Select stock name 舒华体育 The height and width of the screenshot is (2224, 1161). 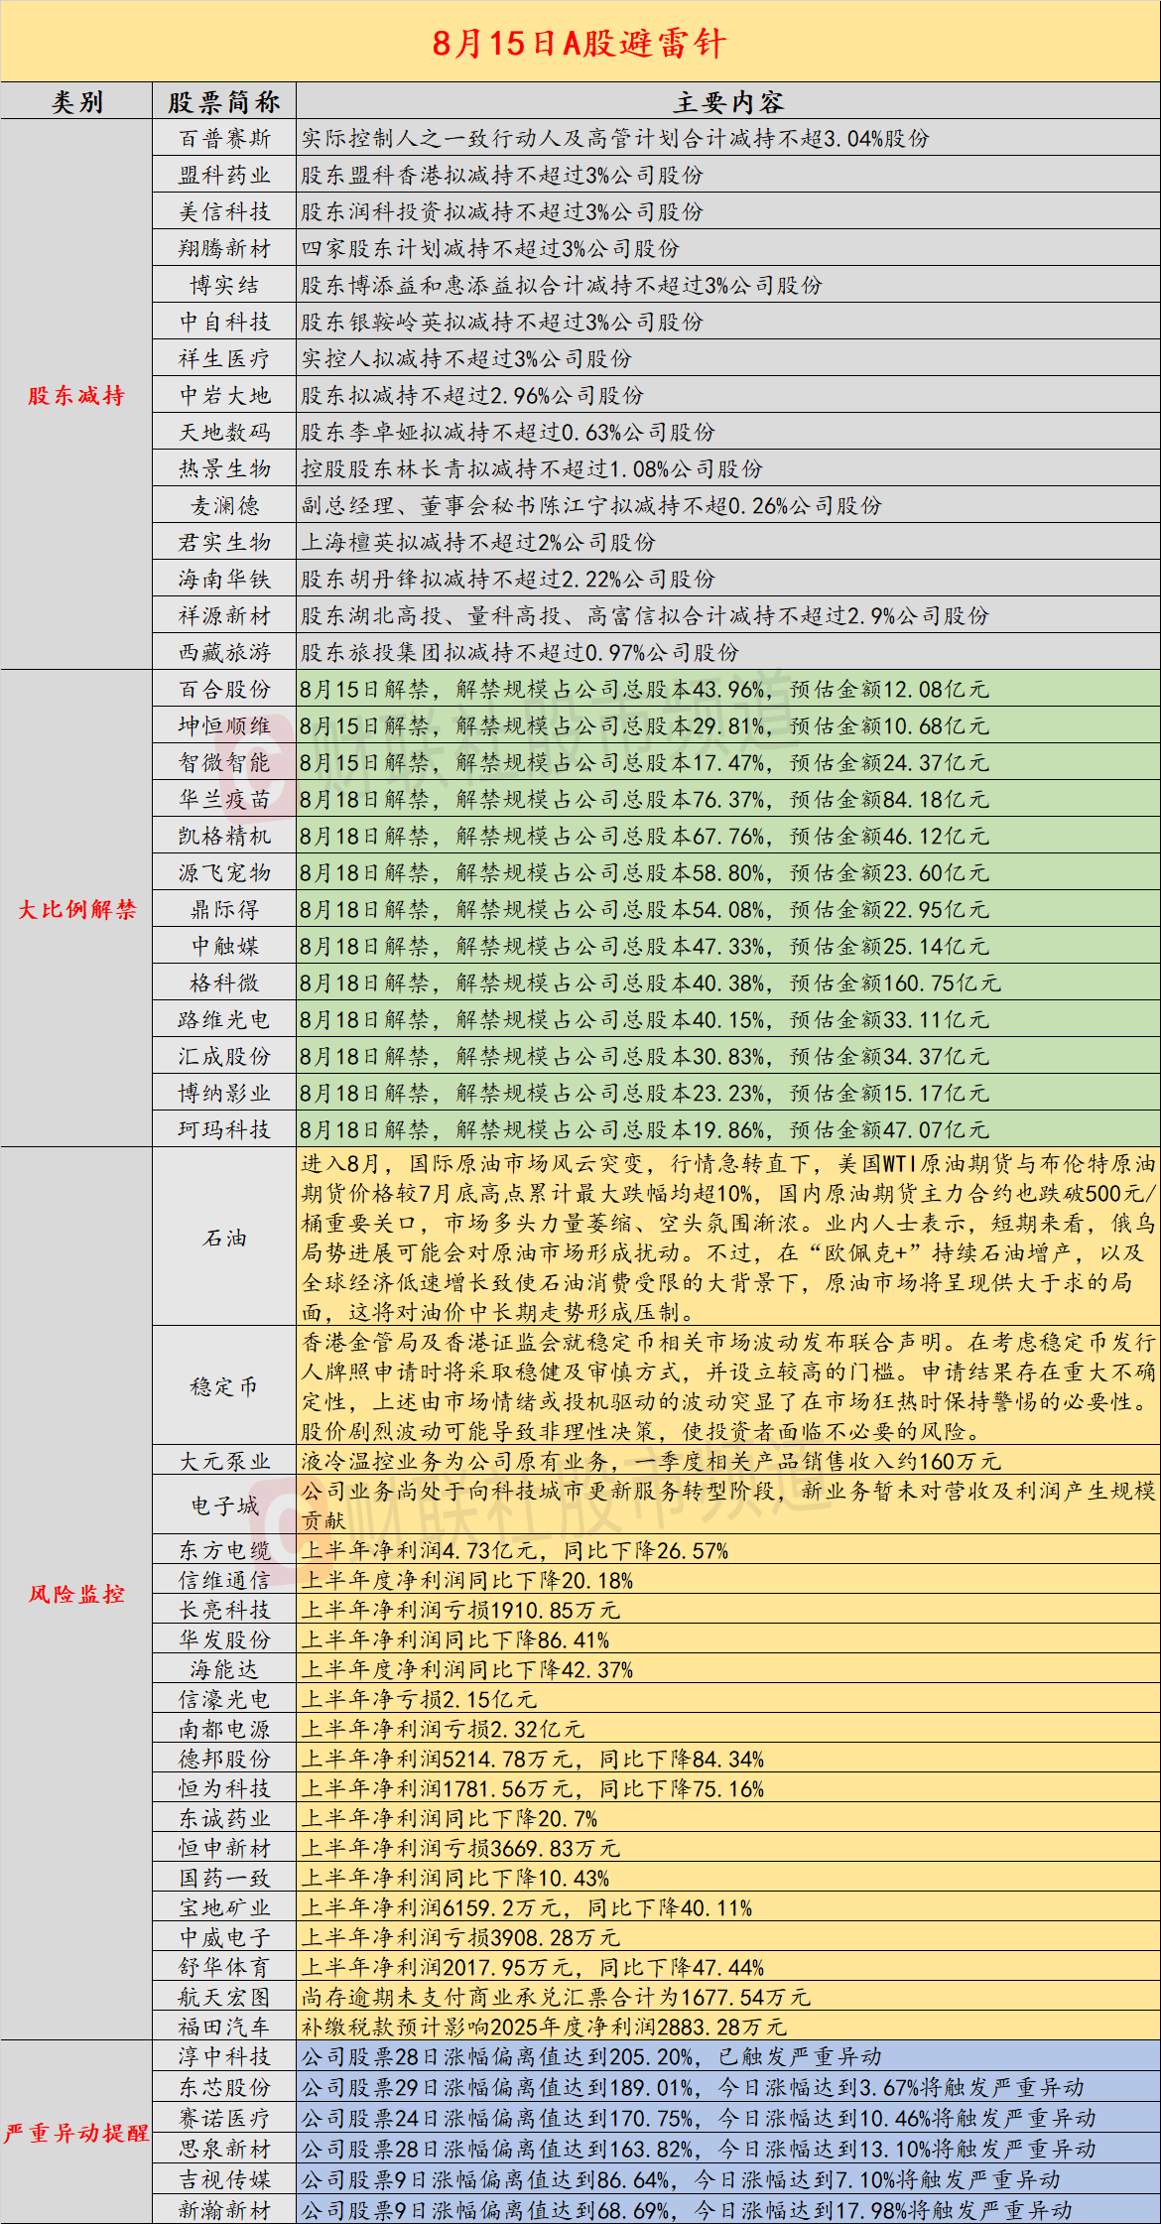click(224, 1967)
